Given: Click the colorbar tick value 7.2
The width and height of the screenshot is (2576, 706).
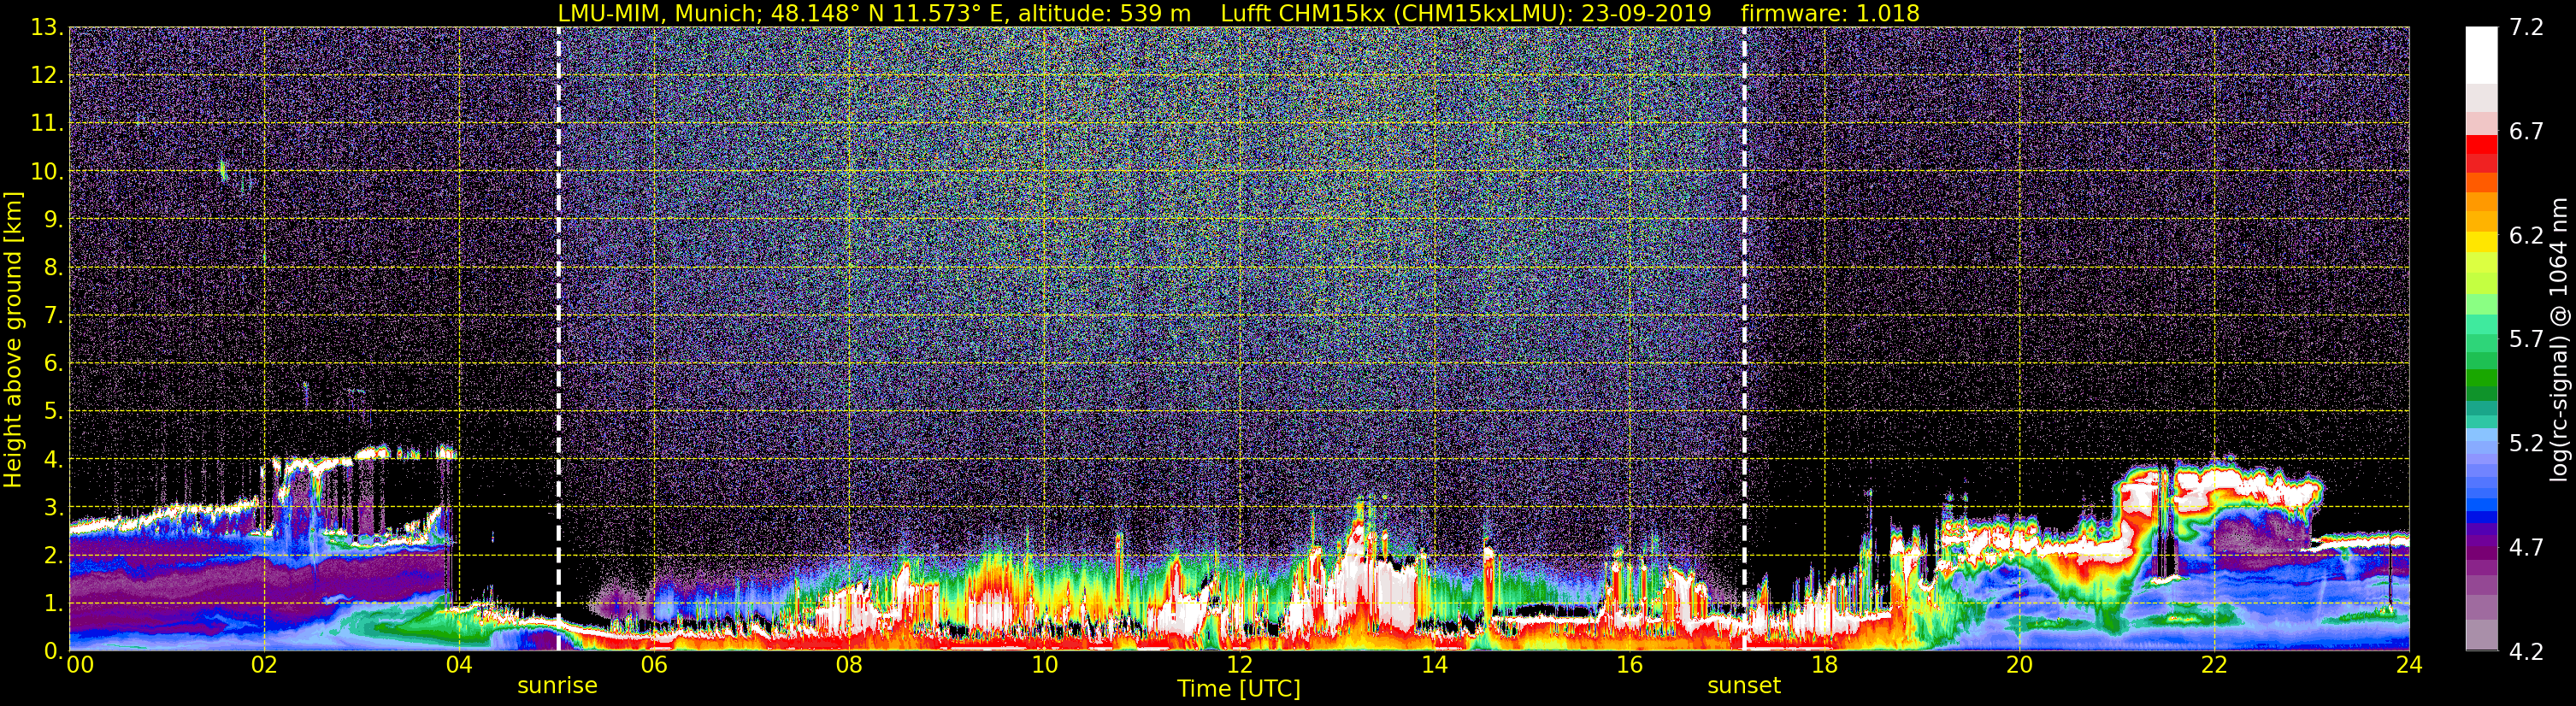Looking at the screenshot, I should tap(2526, 27).
